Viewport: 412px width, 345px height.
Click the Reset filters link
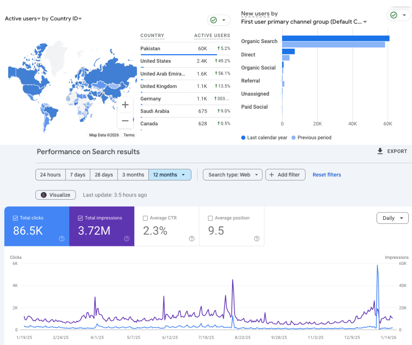[x=326, y=175]
